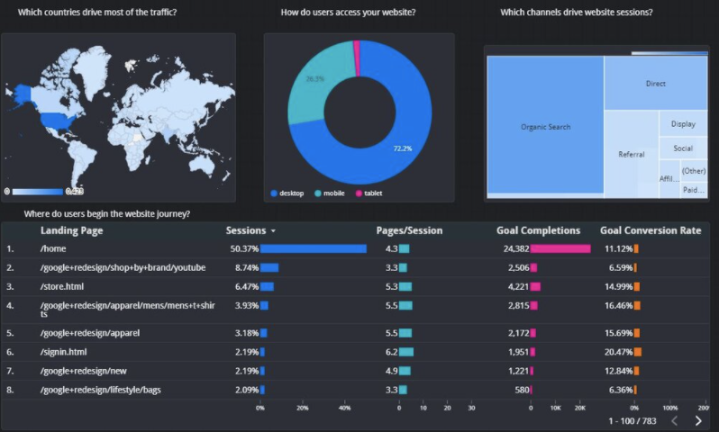Screen dimensions: 719x432
Task: Sort by Goal Conversion Rate header
Action: pyautogui.click(x=650, y=230)
